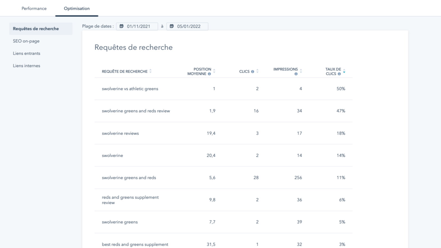Show info tooltip for Position moyenne

[209, 74]
